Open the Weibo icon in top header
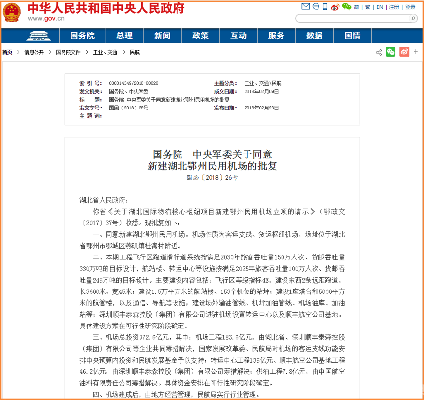The height and width of the screenshot is (400, 424). (335, 7)
